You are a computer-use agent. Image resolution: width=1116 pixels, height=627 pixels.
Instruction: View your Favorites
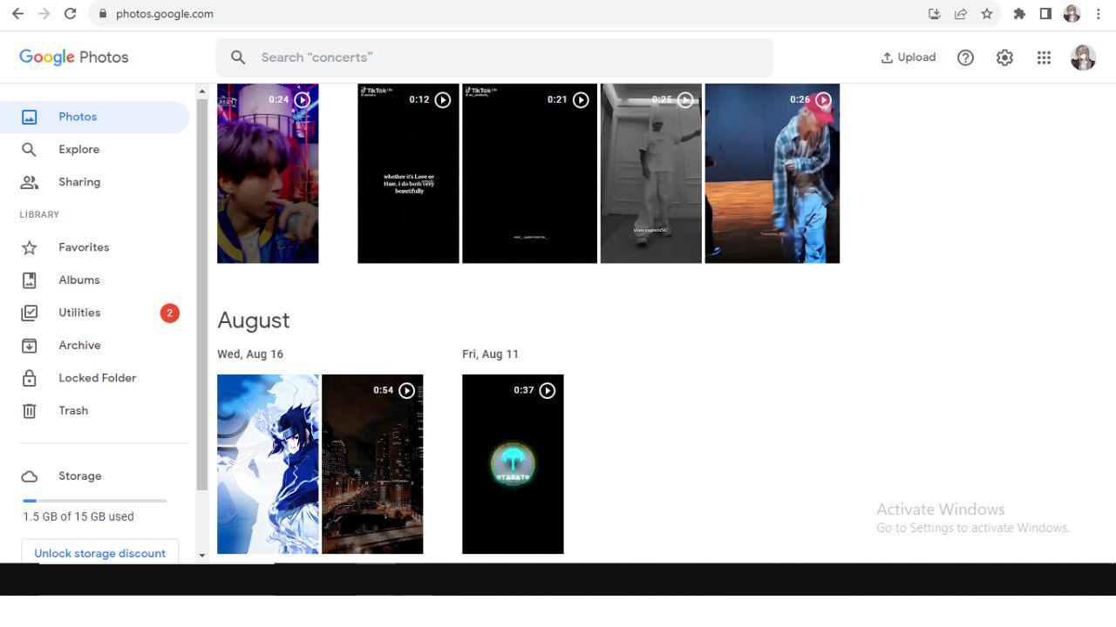pyautogui.click(x=83, y=247)
